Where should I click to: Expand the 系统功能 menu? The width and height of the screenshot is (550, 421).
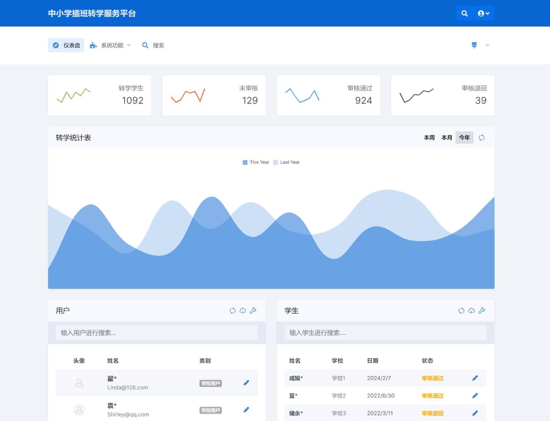[110, 45]
